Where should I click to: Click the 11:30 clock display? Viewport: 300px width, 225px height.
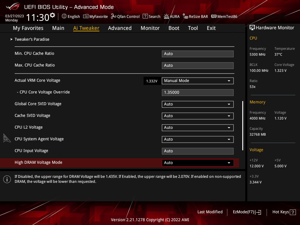[x=38, y=17]
